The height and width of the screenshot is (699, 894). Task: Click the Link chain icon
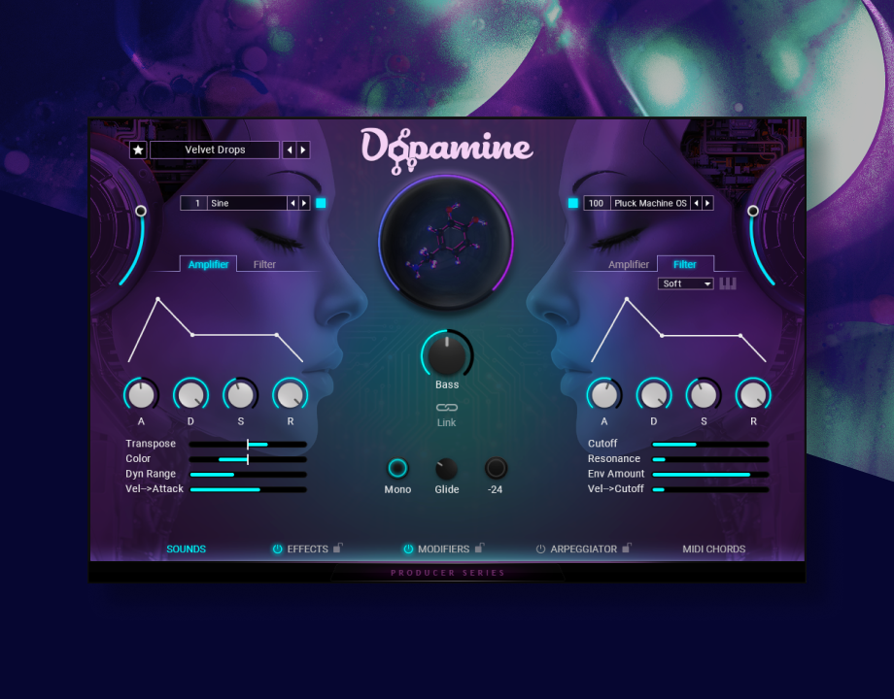coord(446,408)
